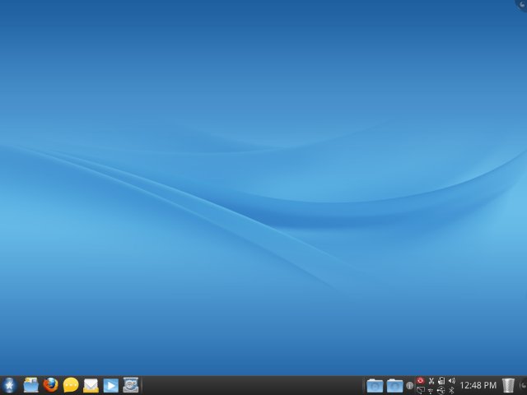527x395 pixels.
Task: Open the mail envelope application
Action: coord(91,385)
